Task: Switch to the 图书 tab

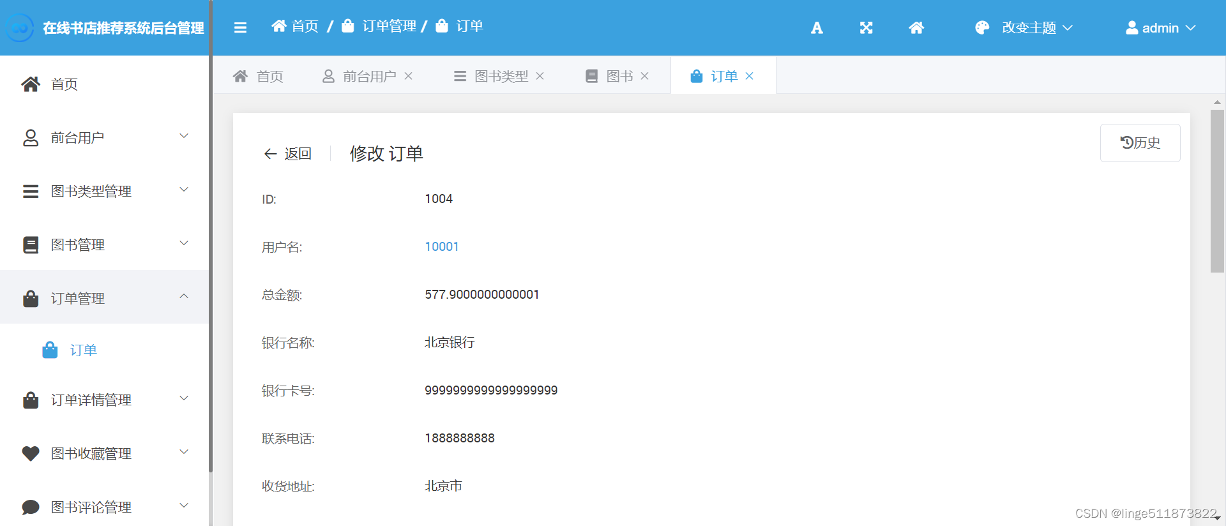Action: [x=619, y=76]
